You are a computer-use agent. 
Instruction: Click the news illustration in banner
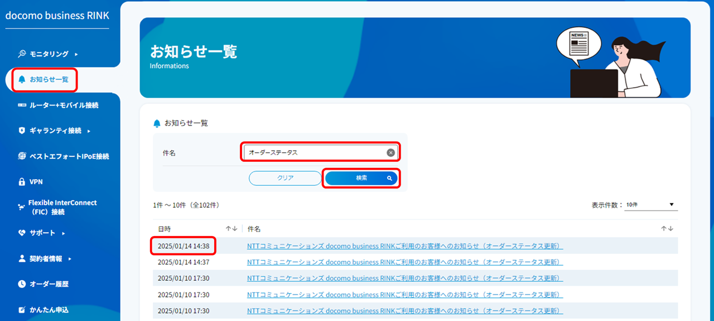(x=610, y=61)
